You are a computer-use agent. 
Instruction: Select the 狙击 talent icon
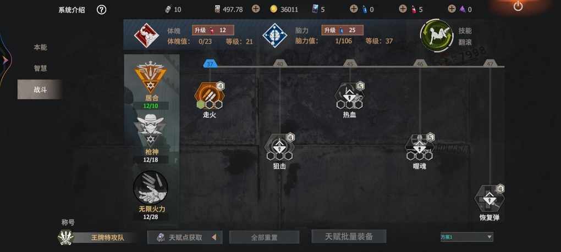(x=279, y=147)
